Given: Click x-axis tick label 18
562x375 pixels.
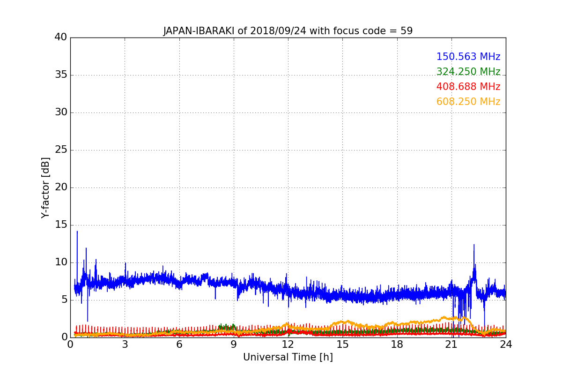Looking at the screenshot, I should (397, 344).
